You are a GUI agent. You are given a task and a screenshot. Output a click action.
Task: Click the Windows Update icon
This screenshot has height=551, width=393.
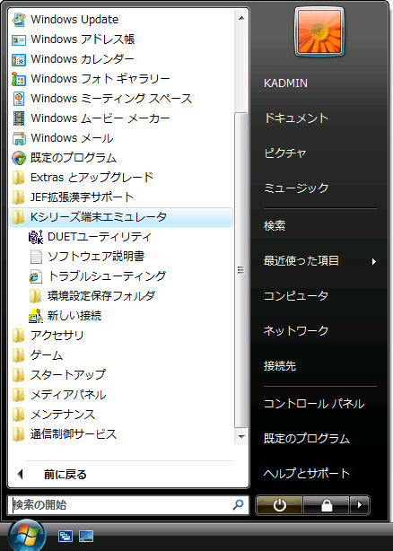click(x=19, y=20)
